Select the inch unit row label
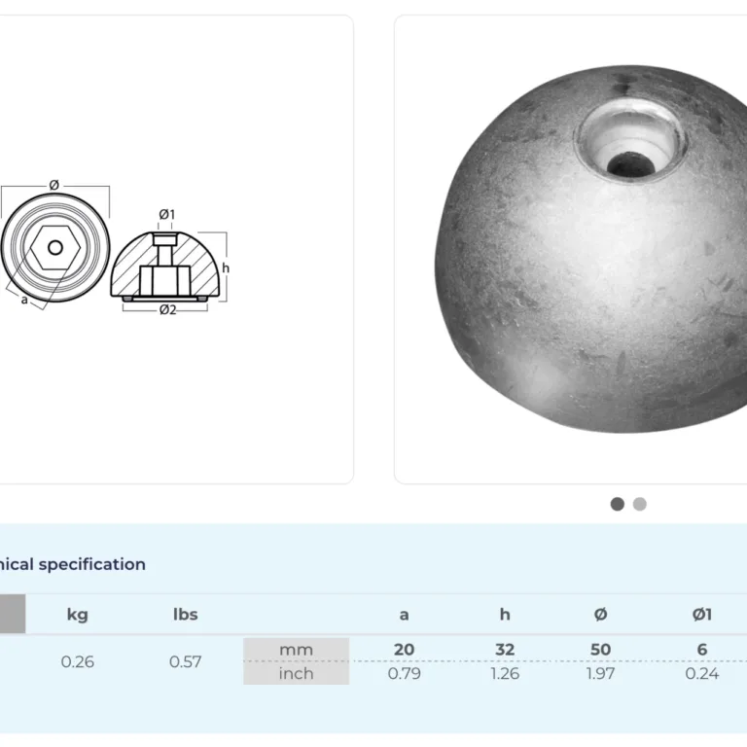The image size is (747, 747). coord(296,673)
